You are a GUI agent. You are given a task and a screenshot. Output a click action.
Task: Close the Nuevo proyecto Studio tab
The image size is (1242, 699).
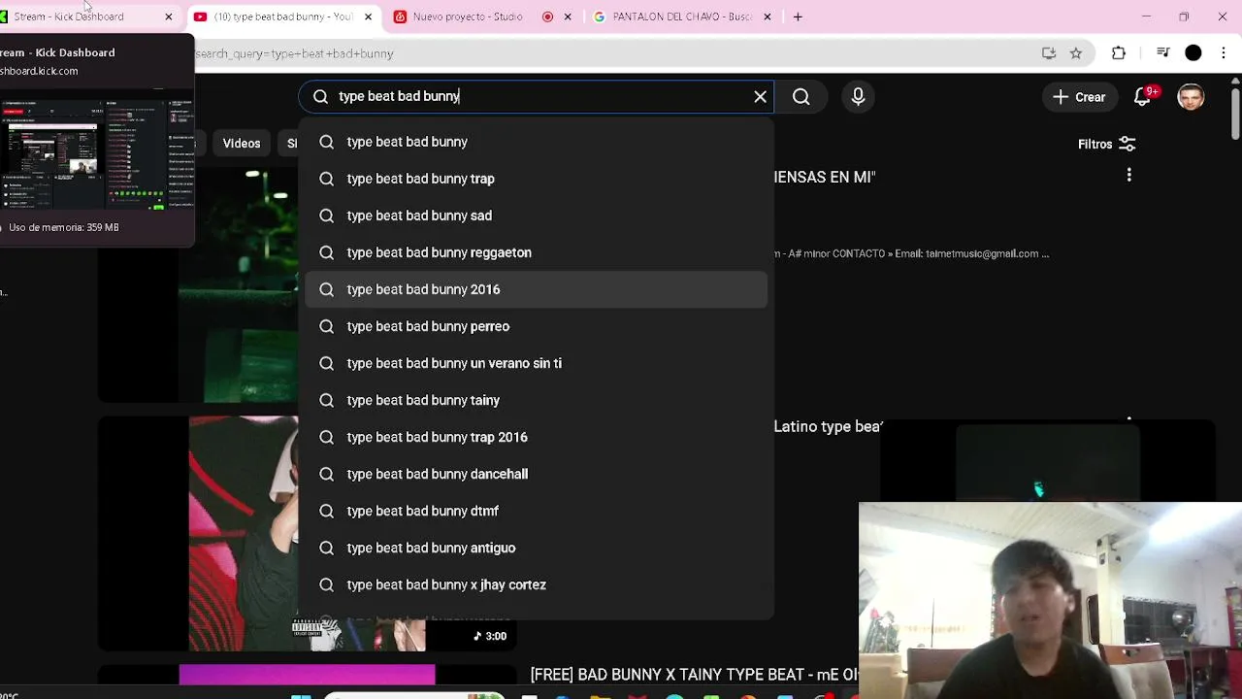click(x=568, y=17)
